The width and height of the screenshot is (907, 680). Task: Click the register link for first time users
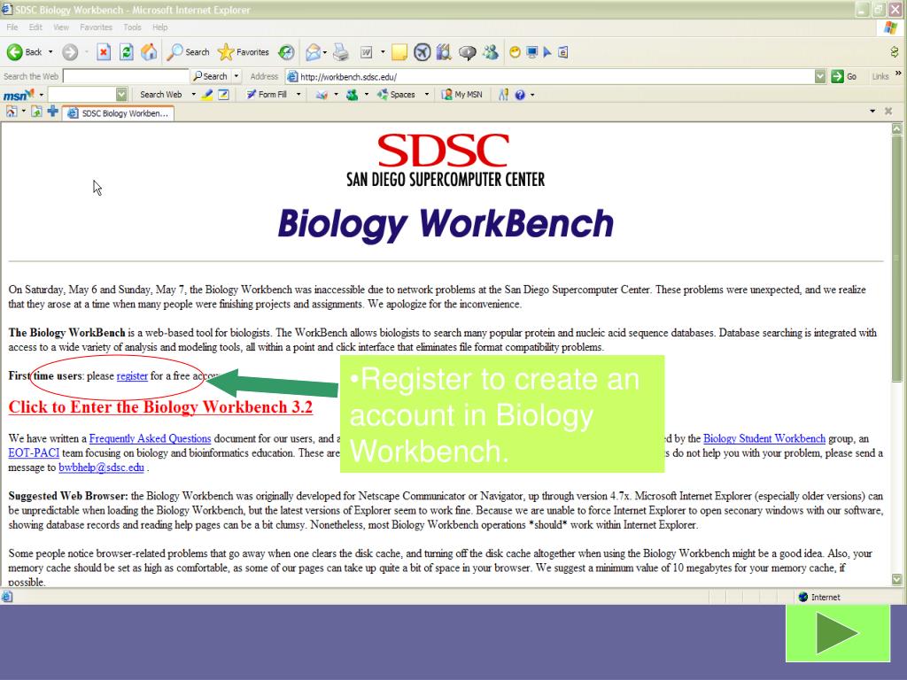click(x=132, y=376)
